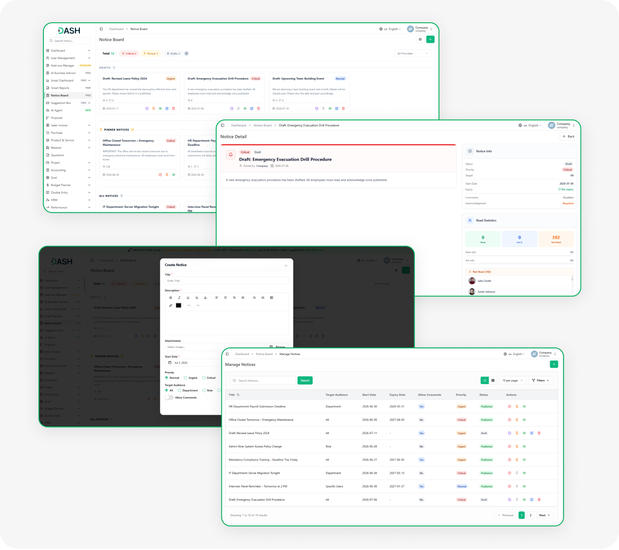
Task: Toggle the Allow Comments switch
Action: [x=169, y=397]
